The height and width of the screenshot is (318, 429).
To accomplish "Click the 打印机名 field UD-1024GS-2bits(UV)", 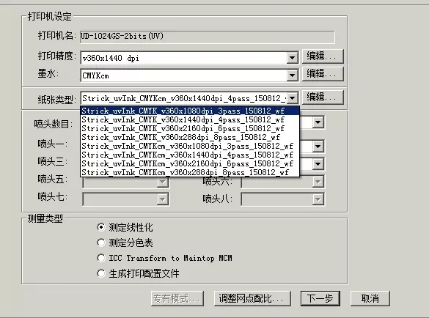I will 207,37.
